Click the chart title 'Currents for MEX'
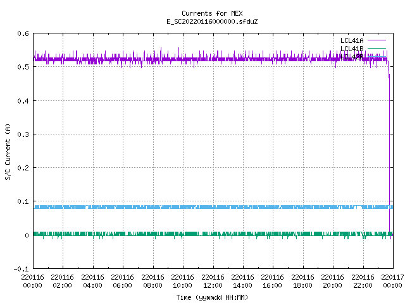Viewport: 405px width, 303px height. [212, 13]
